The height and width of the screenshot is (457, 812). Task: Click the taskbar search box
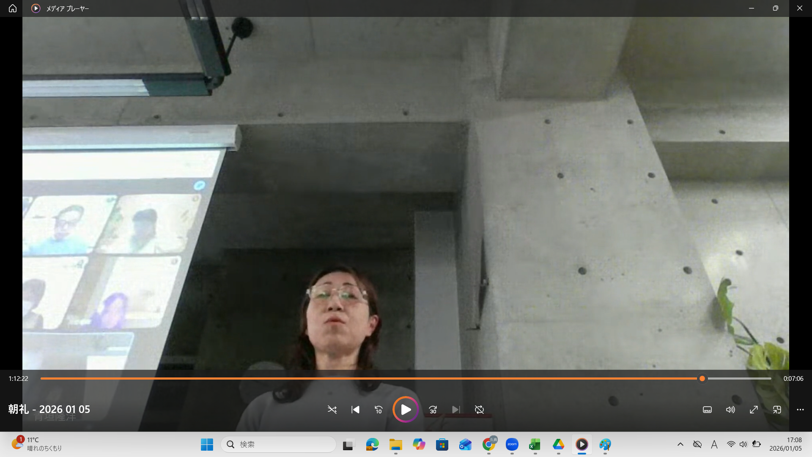tap(279, 444)
